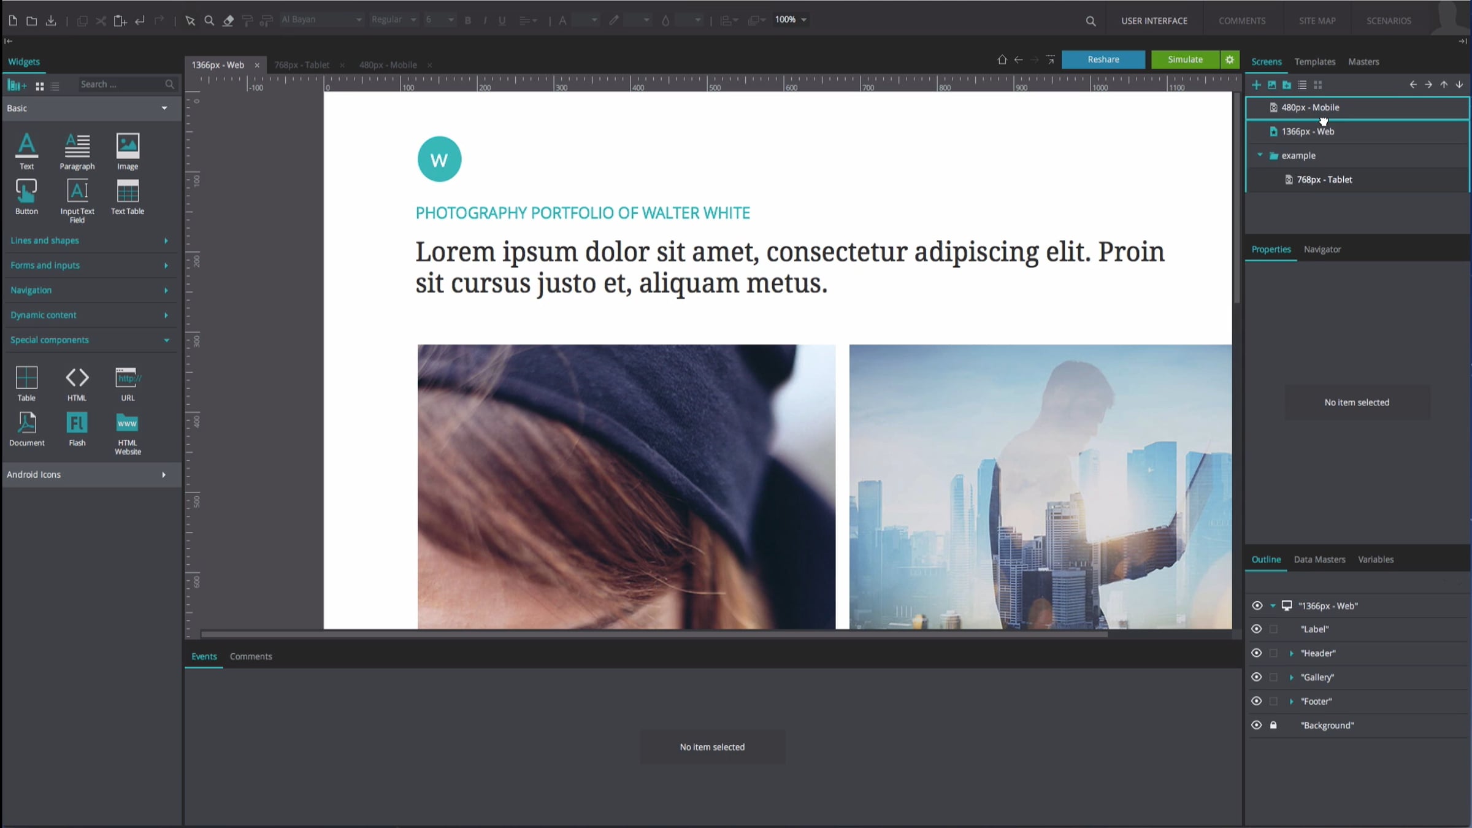The width and height of the screenshot is (1472, 828).
Task: Click the back arrow above canvas
Action: (x=1019, y=59)
